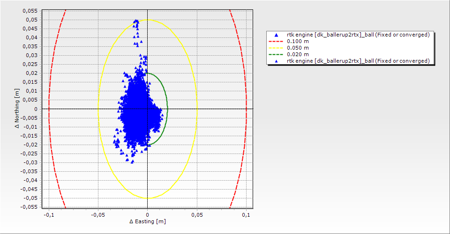Click the '-0,025' Northing tick label

tap(29, 153)
